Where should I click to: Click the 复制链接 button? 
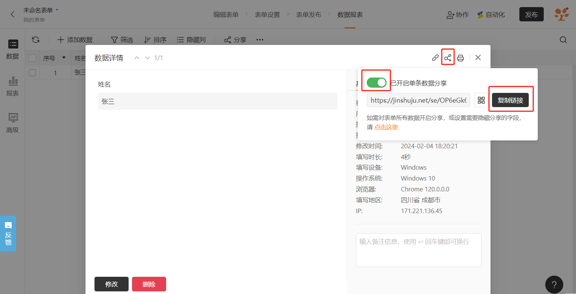(x=510, y=100)
